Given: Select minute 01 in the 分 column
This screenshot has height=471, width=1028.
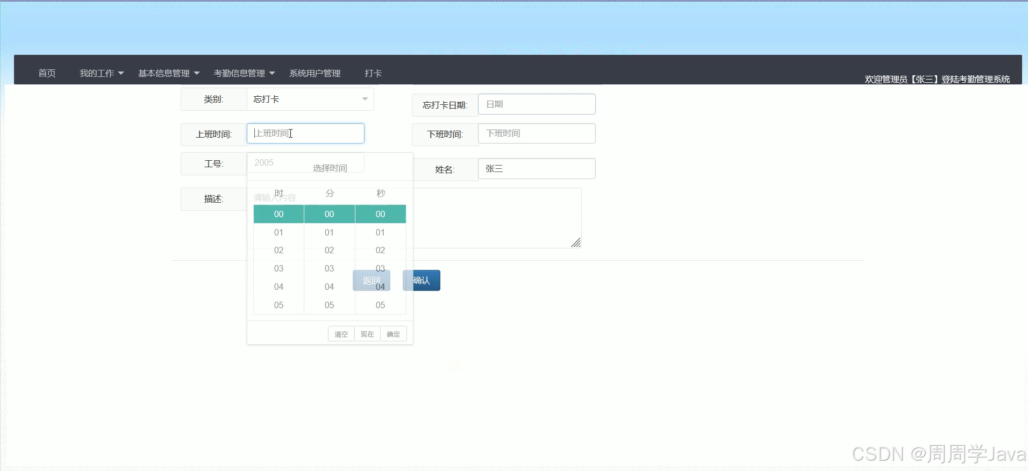Looking at the screenshot, I should point(330,232).
